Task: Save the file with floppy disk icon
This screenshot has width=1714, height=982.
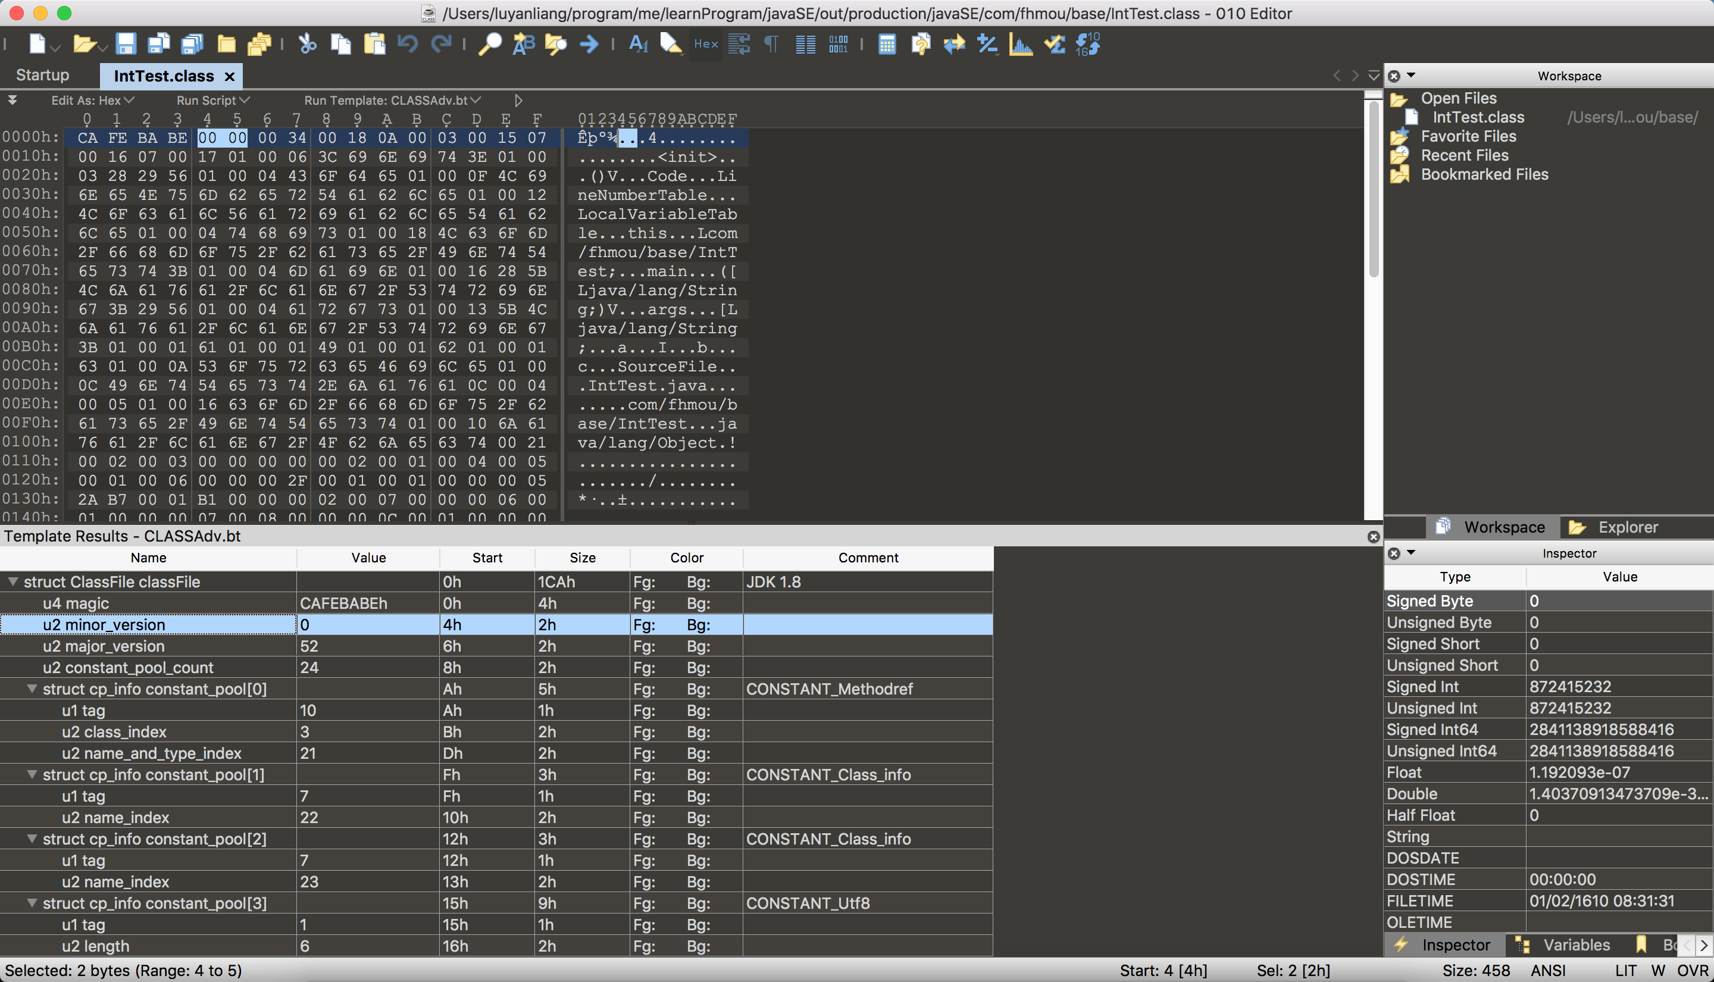Action: [x=126, y=45]
